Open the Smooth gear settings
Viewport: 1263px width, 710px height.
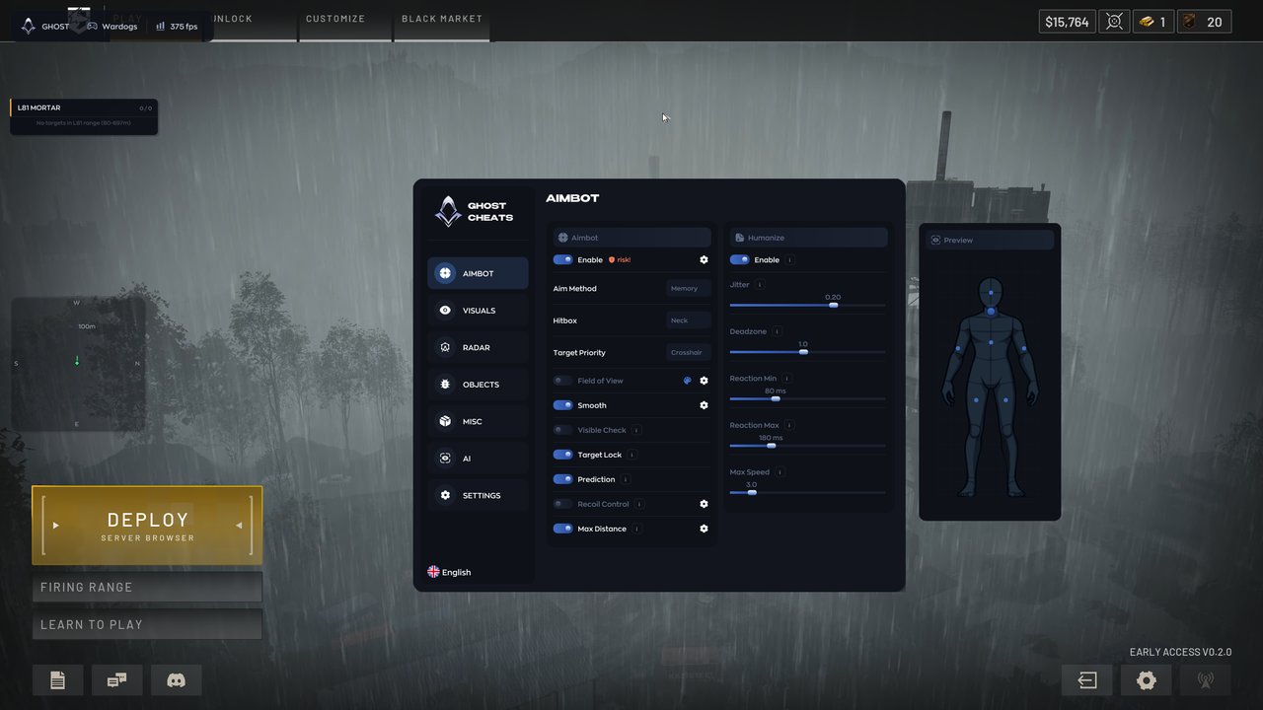704,405
